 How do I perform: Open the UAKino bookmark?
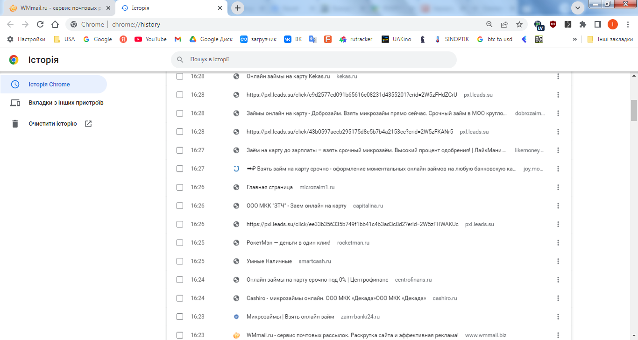(397, 39)
